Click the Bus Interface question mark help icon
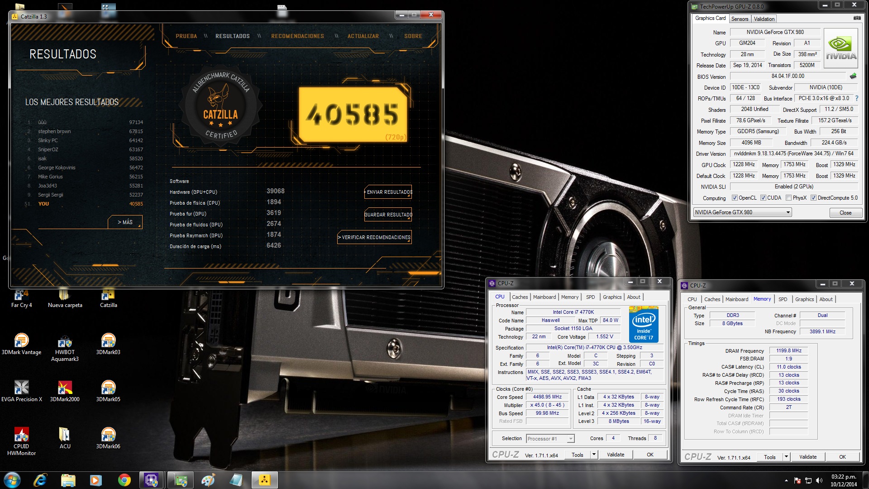This screenshot has height=489, width=869. (857, 98)
